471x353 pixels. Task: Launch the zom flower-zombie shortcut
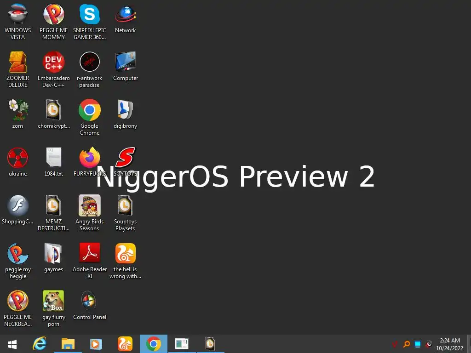pyautogui.click(x=18, y=114)
